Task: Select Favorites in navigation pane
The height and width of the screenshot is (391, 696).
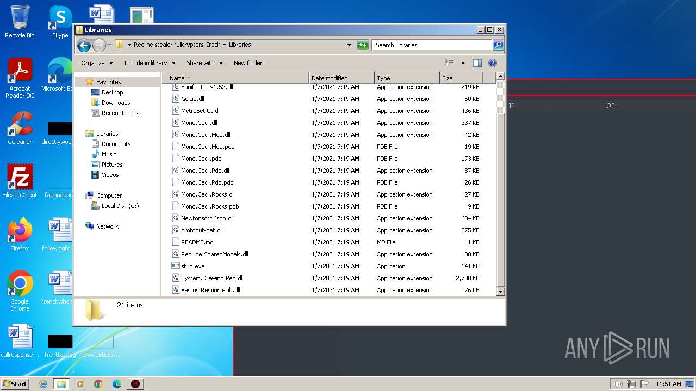Action: [108, 82]
